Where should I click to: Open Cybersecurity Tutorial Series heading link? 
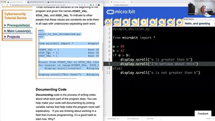coord(15,16)
